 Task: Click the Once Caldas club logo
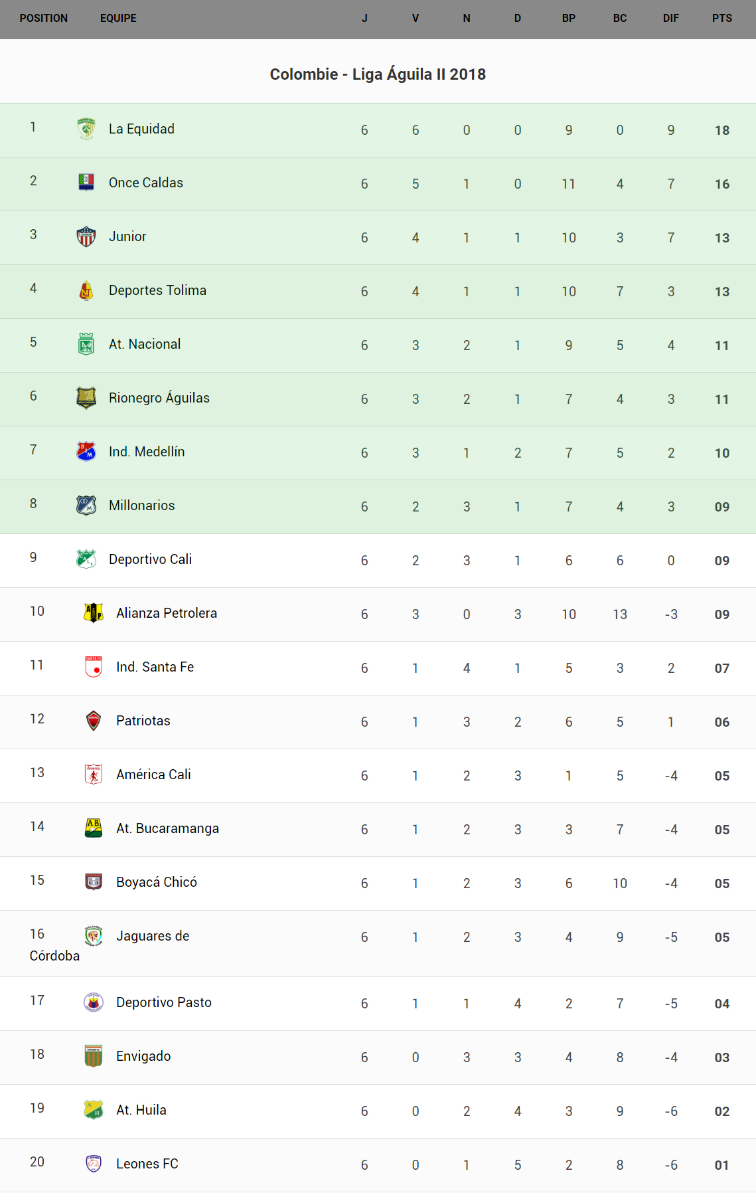point(86,182)
